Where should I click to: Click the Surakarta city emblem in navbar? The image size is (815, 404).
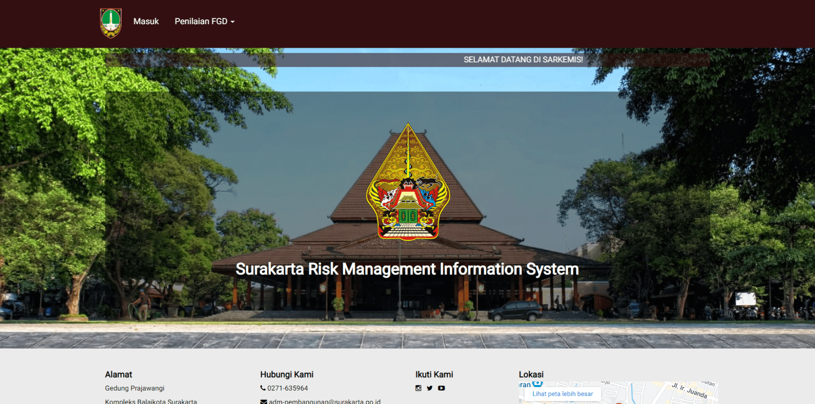coord(111,23)
